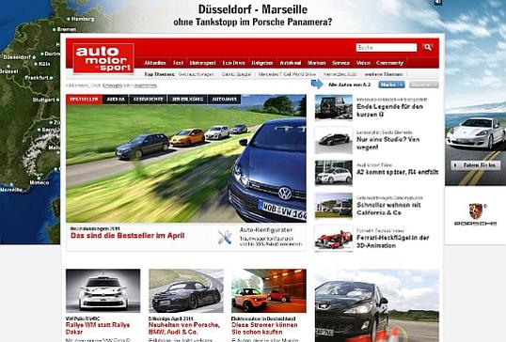Open the greyed Modell dropdown
The width and height of the screenshot is (506, 342).
pos(424,85)
